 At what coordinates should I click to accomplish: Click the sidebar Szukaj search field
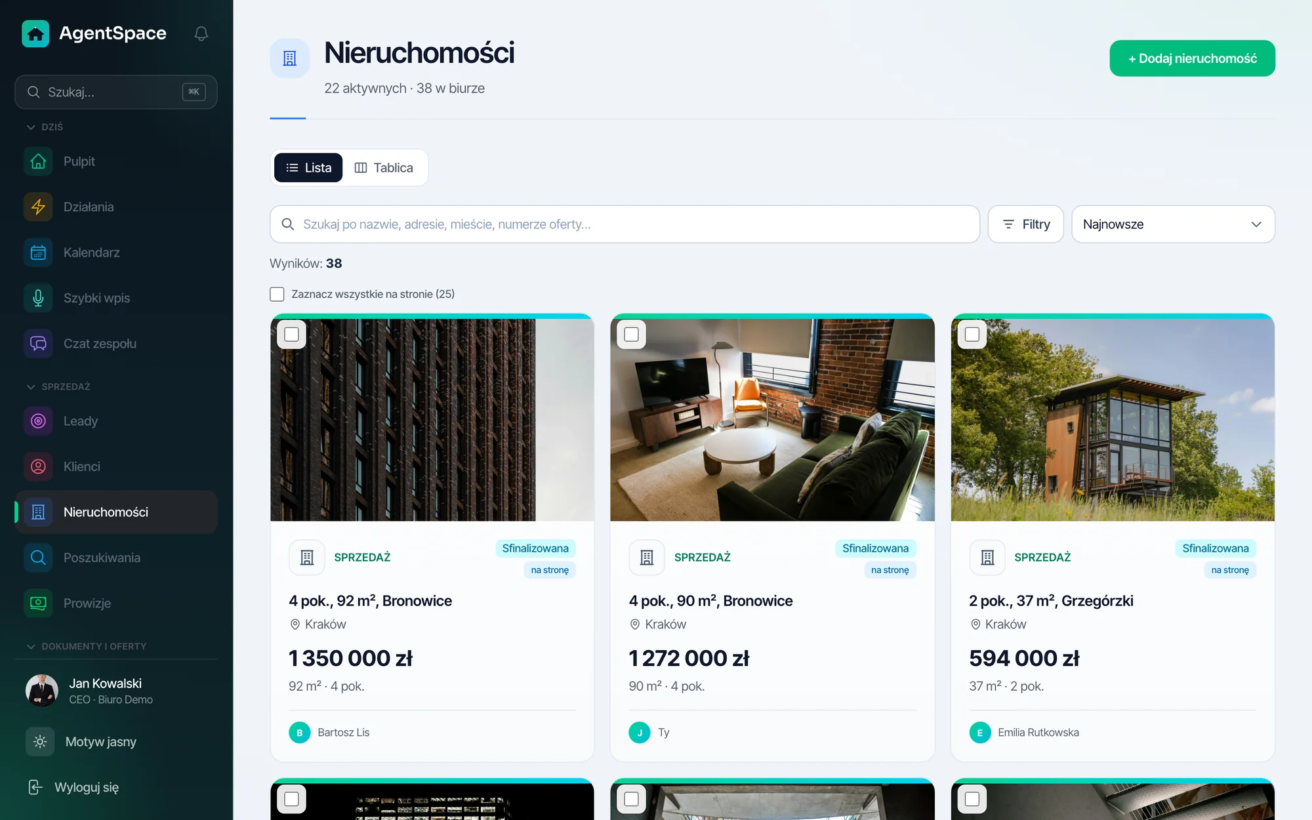(x=116, y=92)
